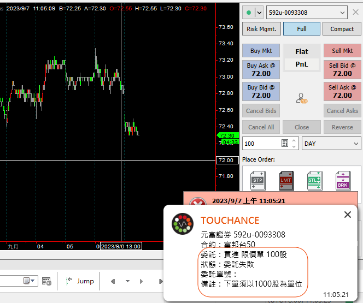363x303 pixels.
Task: Switch to Risk Mgmt. view
Action: 261,29
